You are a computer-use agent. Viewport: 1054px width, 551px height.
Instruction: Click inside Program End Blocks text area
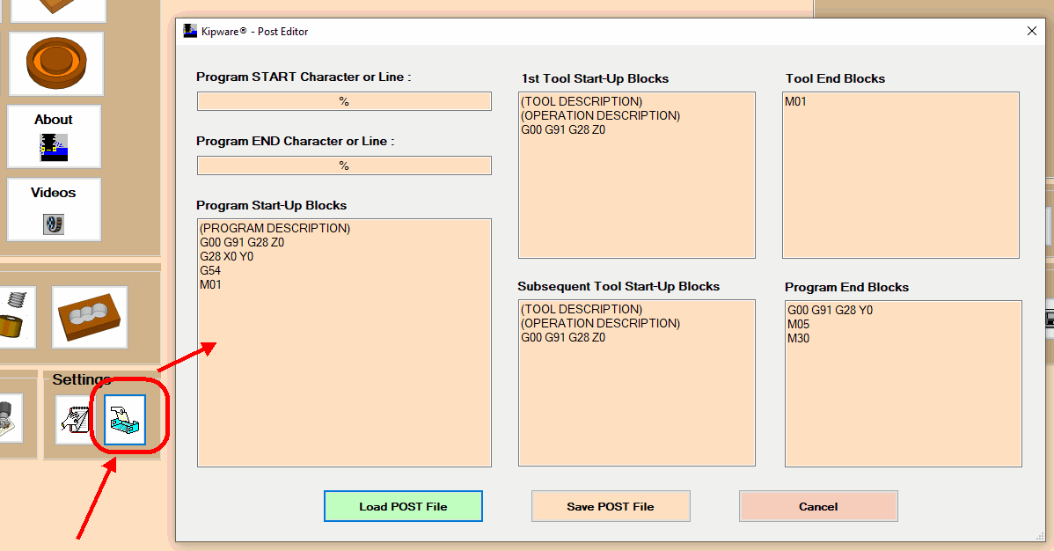(904, 384)
